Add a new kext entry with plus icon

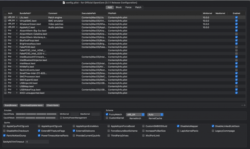pyautogui.click(x=245, y=105)
